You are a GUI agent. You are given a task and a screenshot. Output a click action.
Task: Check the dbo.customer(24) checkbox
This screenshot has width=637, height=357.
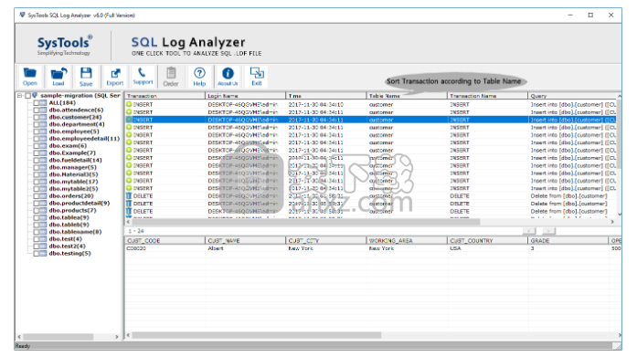click(37, 117)
